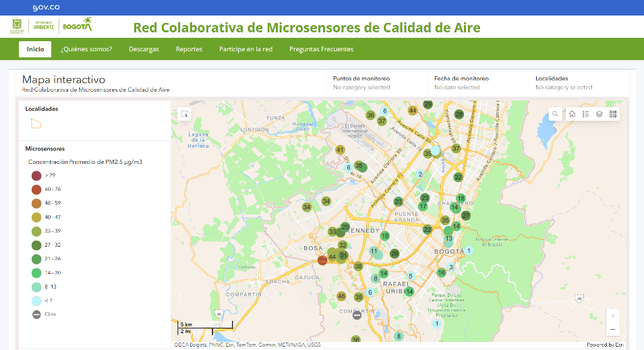The image size is (644, 350).
Task: Go to the Inicio tab
Action: tap(35, 49)
